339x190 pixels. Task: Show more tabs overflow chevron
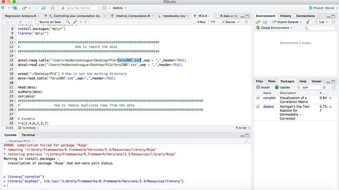tap(236, 16)
